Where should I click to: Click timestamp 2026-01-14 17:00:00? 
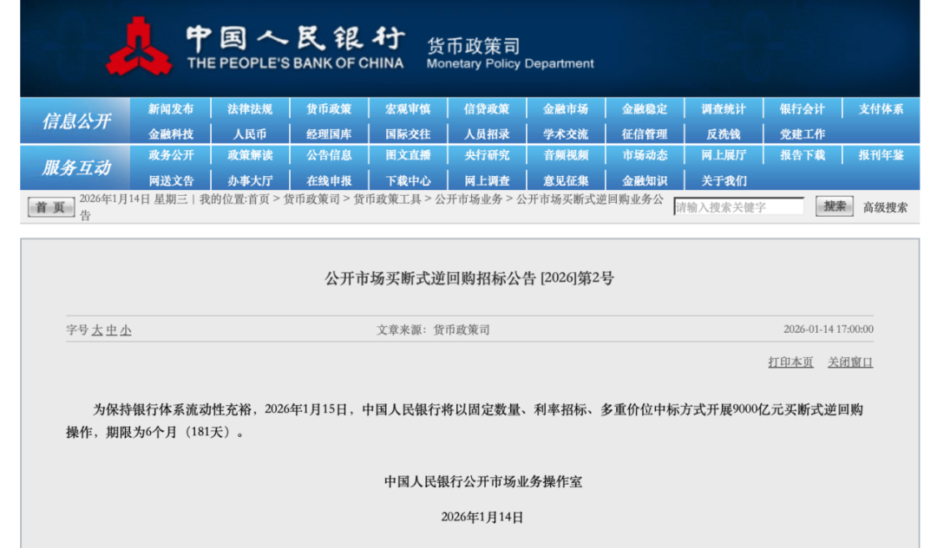[x=829, y=329]
